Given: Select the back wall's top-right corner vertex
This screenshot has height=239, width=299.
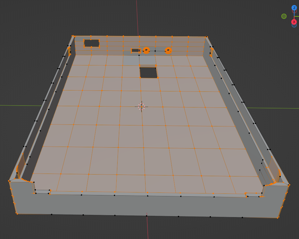Looking at the screenshot, I should pos(205,37).
